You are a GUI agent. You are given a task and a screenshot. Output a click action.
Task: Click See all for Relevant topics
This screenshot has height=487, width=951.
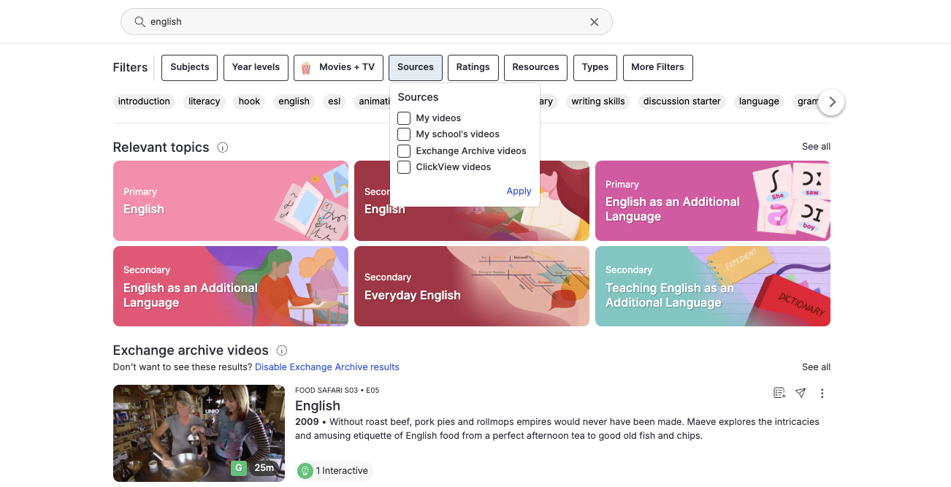point(816,147)
